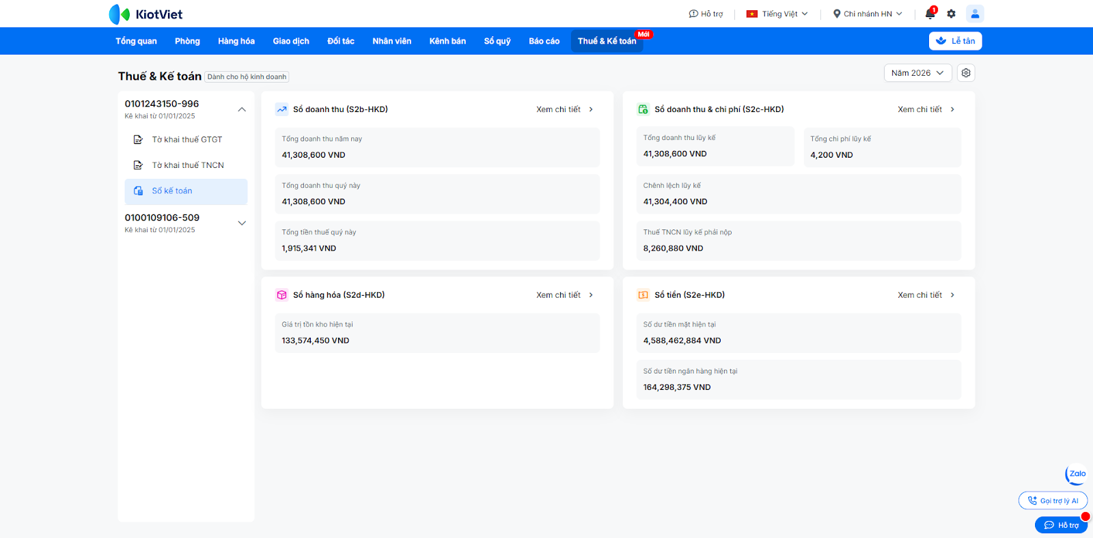Screen dimensions: 1093x538
Task: Click the Giá trị tồn kho hiện tại card
Action: [x=437, y=333]
